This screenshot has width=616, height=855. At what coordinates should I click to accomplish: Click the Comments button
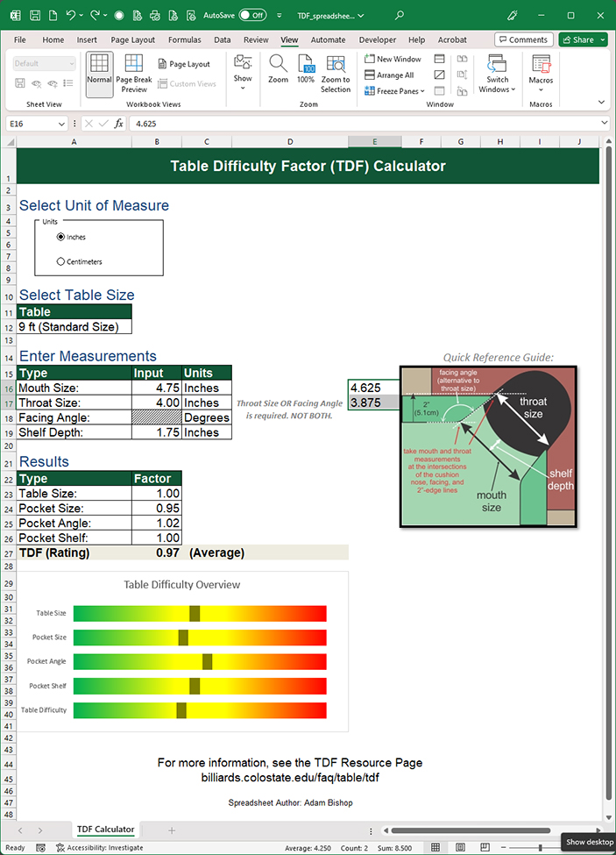point(523,39)
